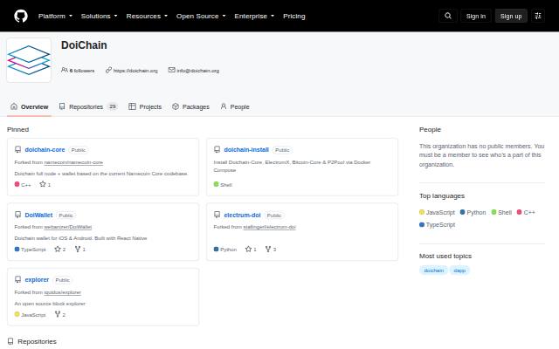This screenshot has height=349, width=559.
Task: Select Python in Top languages
Action: [473, 212]
